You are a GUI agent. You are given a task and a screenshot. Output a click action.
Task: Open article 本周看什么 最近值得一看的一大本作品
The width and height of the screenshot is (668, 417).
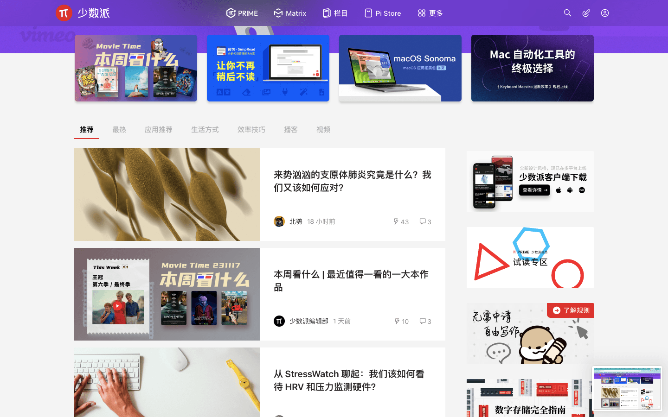click(351, 281)
